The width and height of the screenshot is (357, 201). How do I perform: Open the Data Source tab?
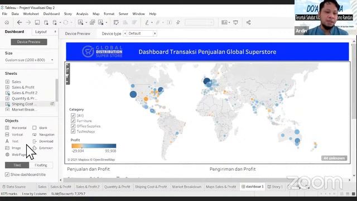point(14,186)
